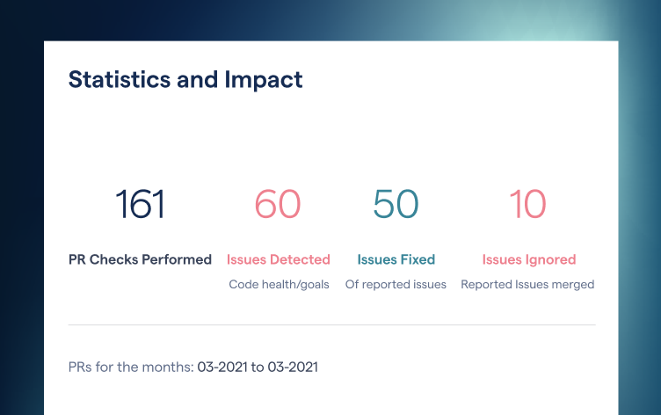661x415 pixels.
Task: Click the blank white area below the date range
Action: click(x=331, y=397)
